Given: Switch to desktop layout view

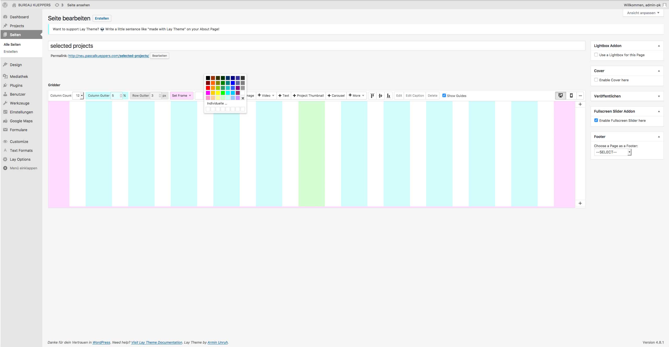Looking at the screenshot, I should click(560, 96).
